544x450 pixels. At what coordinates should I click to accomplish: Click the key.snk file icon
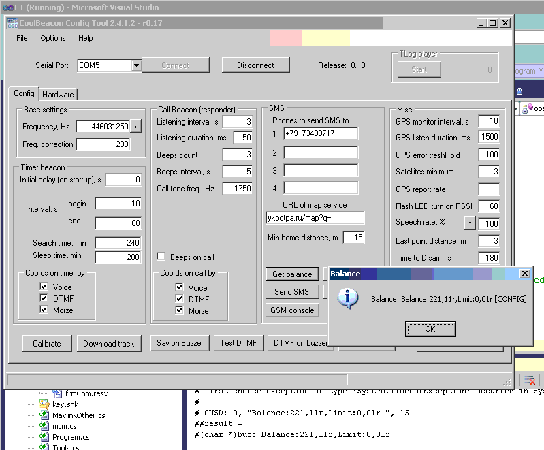point(45,404)
